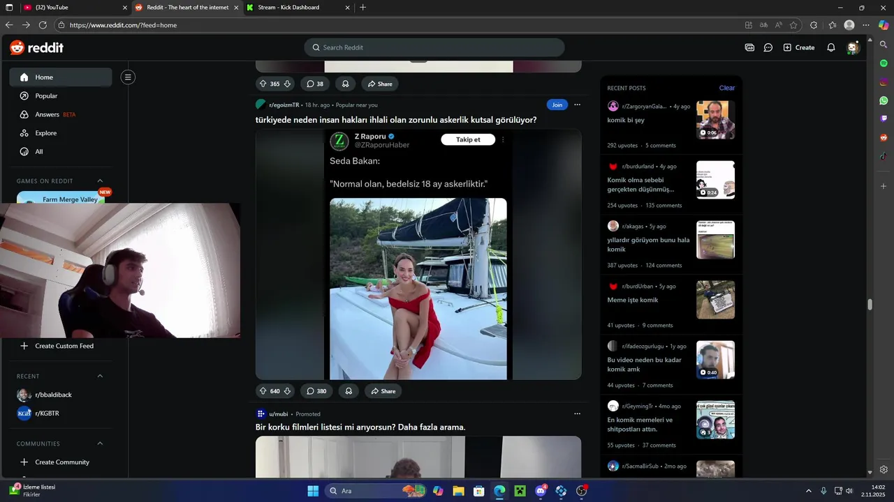Open Discord from the taskbar
The height and width of the screenshot is (502, 894).
point(541,491)
